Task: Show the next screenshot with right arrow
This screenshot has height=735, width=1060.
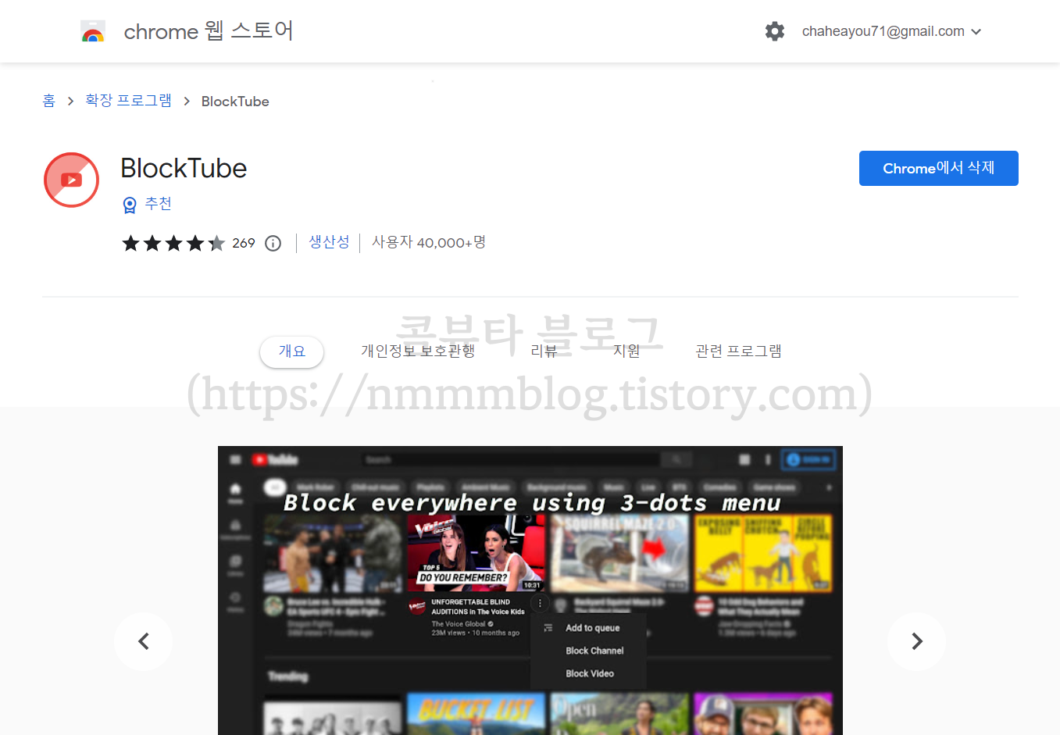Action: click(x=916, y=641)
